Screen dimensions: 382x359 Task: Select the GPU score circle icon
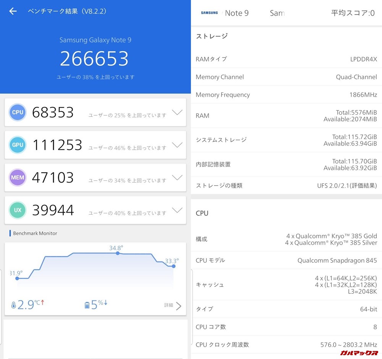point(17,145)
